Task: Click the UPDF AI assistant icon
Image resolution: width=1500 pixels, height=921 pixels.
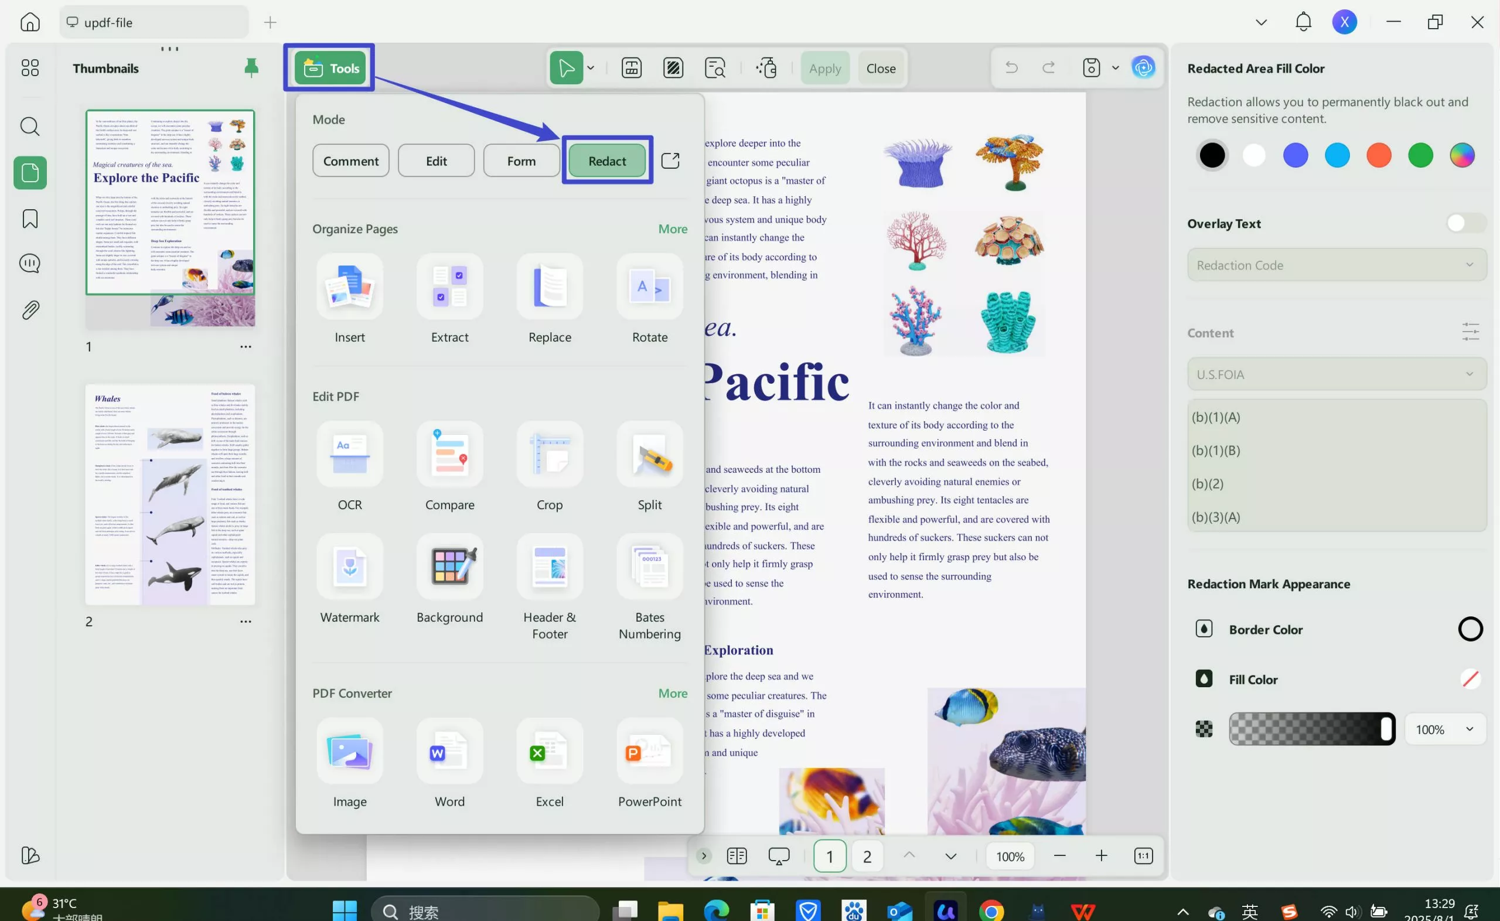Action: tap(1143, 67)
